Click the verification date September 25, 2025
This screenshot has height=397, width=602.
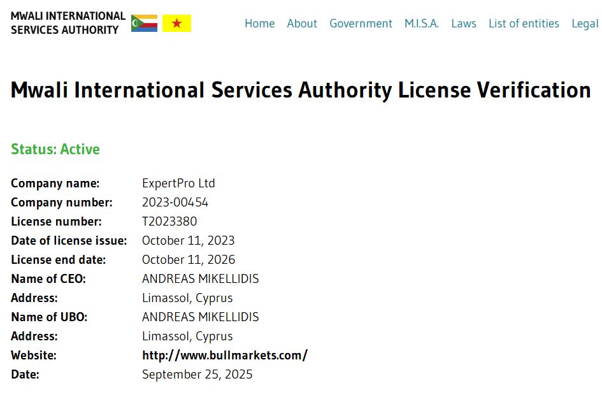[197, 375]
